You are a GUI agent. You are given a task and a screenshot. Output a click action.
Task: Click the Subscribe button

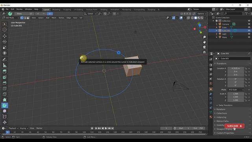pos(235,126)
